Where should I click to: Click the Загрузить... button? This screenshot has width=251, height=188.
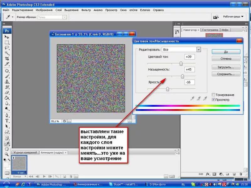tap(226, 67)
